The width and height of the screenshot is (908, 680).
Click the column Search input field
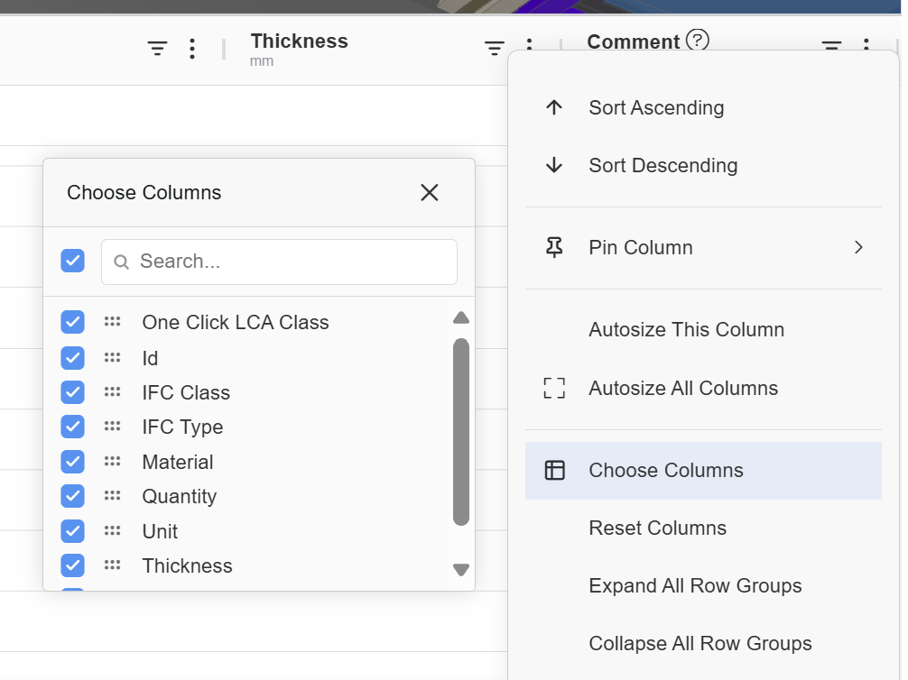pyautogui.click(x=289, y=262)
